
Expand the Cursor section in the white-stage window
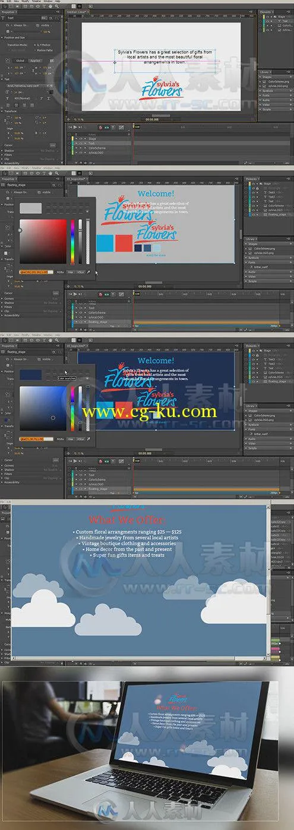point(8,144)
